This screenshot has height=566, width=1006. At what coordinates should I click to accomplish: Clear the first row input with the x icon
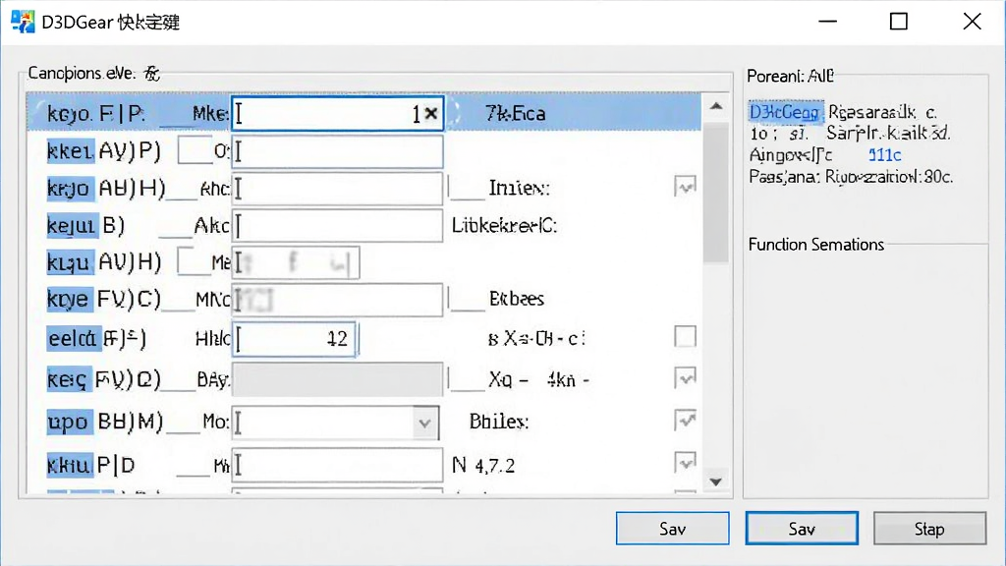coord(431,114)
